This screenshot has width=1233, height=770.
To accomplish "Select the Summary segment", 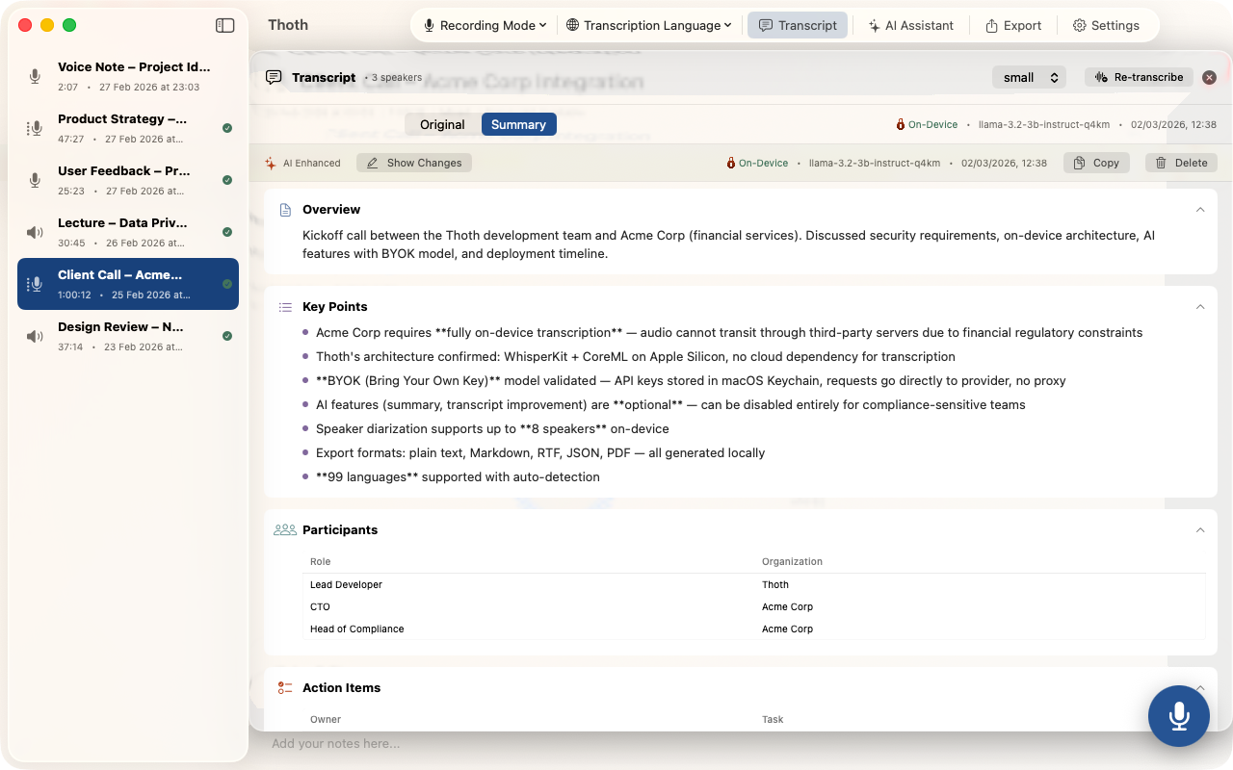I will point(518,124).
